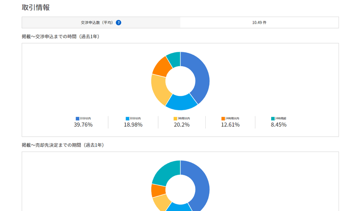Click the 18.98% value in the legend
This screenshot has width=362, height=211.
(x=133, y=125)
